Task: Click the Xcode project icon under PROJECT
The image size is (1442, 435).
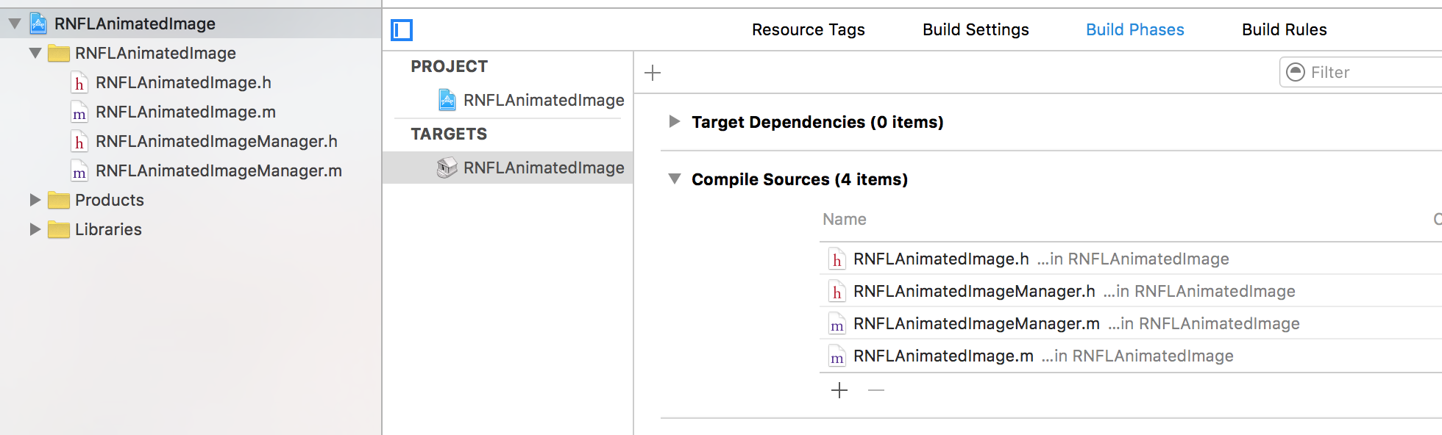Action: click(x=447, y=100)
